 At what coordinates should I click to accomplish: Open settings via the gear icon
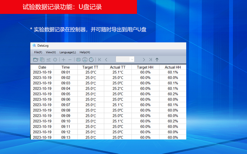[55, 60]
